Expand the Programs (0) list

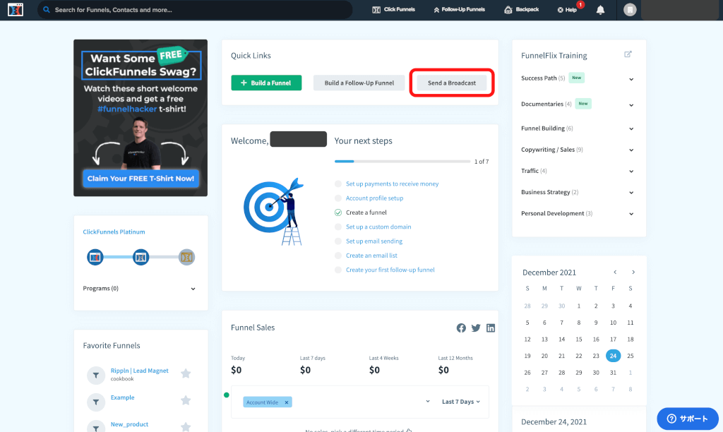point(193,289)
